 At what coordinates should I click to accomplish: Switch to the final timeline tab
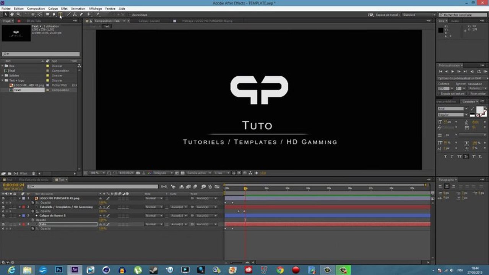pos(9,180)
